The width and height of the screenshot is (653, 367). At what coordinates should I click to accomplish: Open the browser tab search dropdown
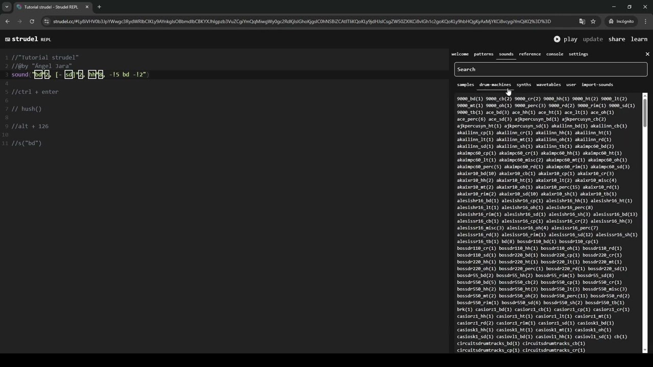coord(7,7)
